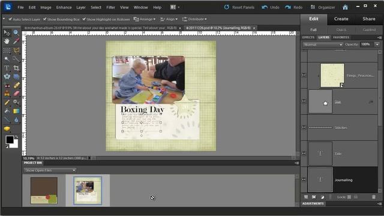Viewport: 384px width, 216px height.
Task: Select the Eraser tool
Action: tap(16, 94)
